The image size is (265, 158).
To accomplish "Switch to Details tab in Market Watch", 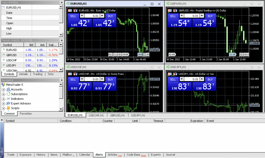I will tap(24, 74).
